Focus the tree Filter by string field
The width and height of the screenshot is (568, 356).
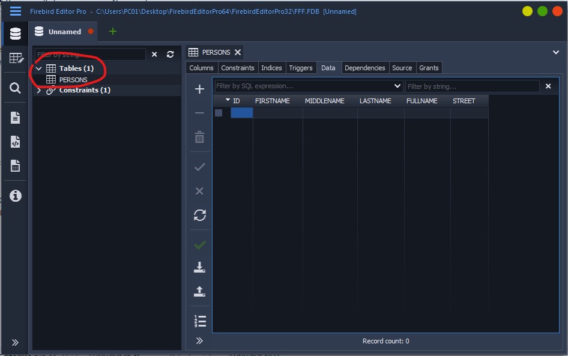click(90, 54)
